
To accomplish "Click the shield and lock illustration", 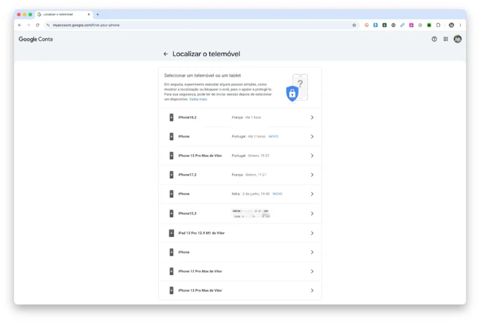I will click(x=297, y=88).
